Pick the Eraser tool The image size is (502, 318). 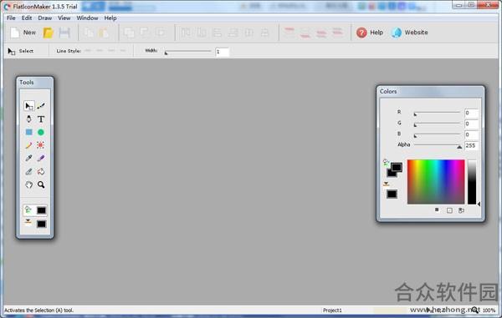coord(28,171)
